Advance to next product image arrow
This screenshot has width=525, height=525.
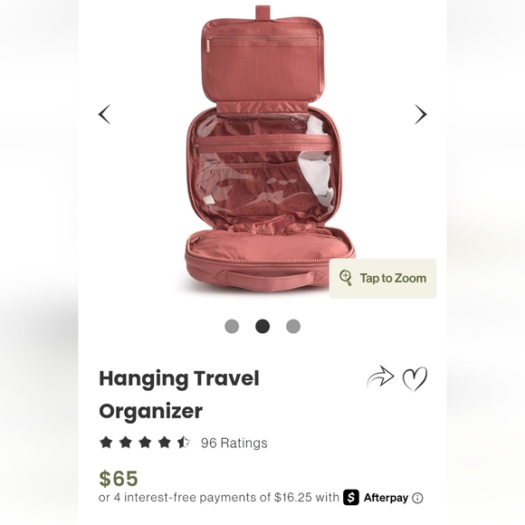(x=421, y=115)
